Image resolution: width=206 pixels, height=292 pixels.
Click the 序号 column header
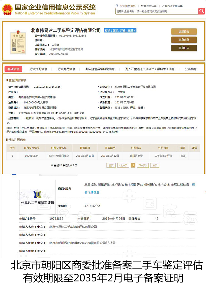12,148
